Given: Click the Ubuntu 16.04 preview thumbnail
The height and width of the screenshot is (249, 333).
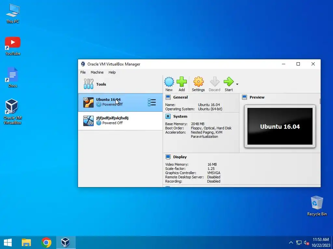Looking at the screenshot, I should point(280,126).
